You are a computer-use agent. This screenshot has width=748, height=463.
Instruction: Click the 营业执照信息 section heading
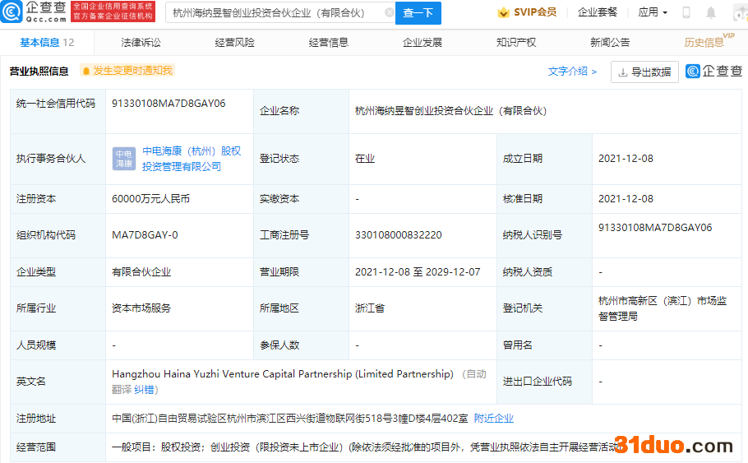tap(39, 71)
